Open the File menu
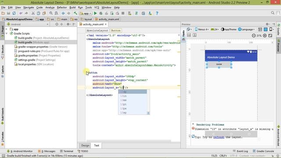 coord(3,7)
